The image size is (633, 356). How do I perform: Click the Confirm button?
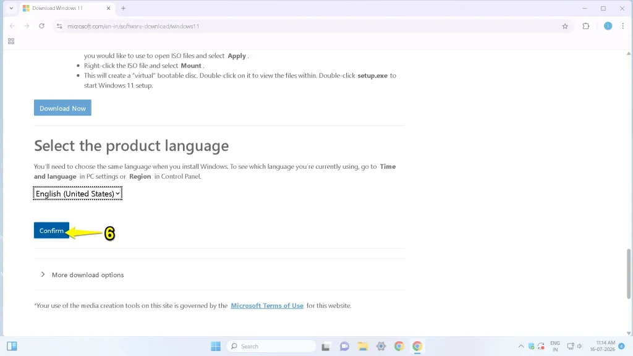tap(51, 231)
